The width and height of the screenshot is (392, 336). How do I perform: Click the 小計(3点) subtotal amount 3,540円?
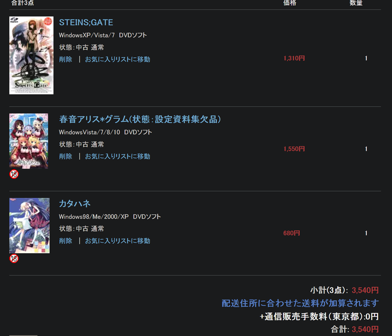(365, 290)
